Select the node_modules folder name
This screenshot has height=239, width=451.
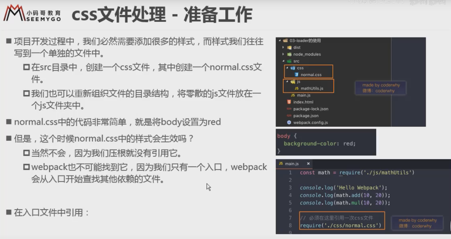pyautogui.click(x=307, y=54)
